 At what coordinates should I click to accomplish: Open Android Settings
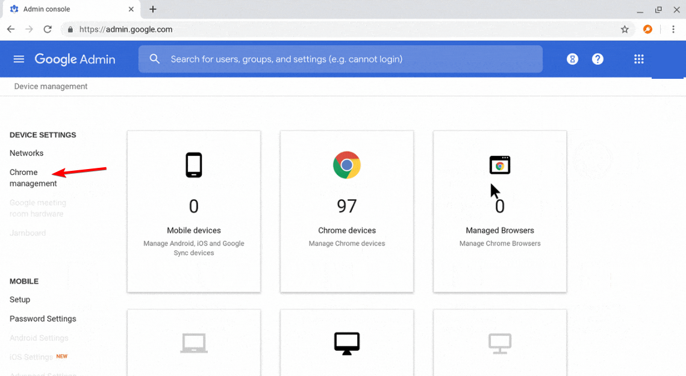(x=39, y=338)
